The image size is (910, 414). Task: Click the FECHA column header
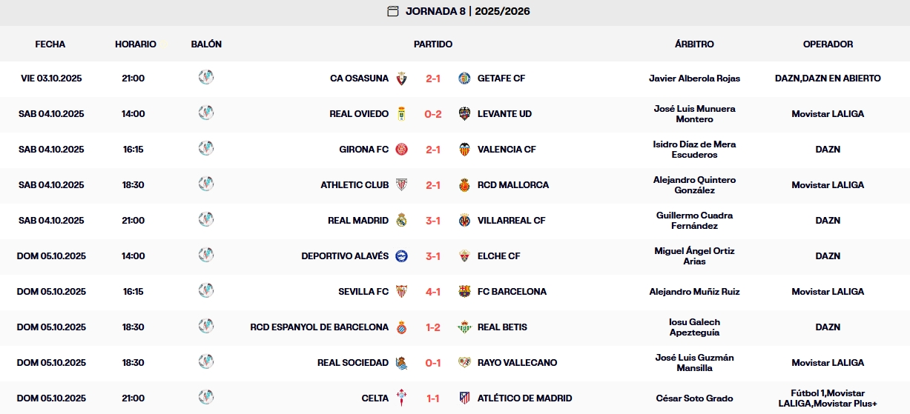point(50,44)
